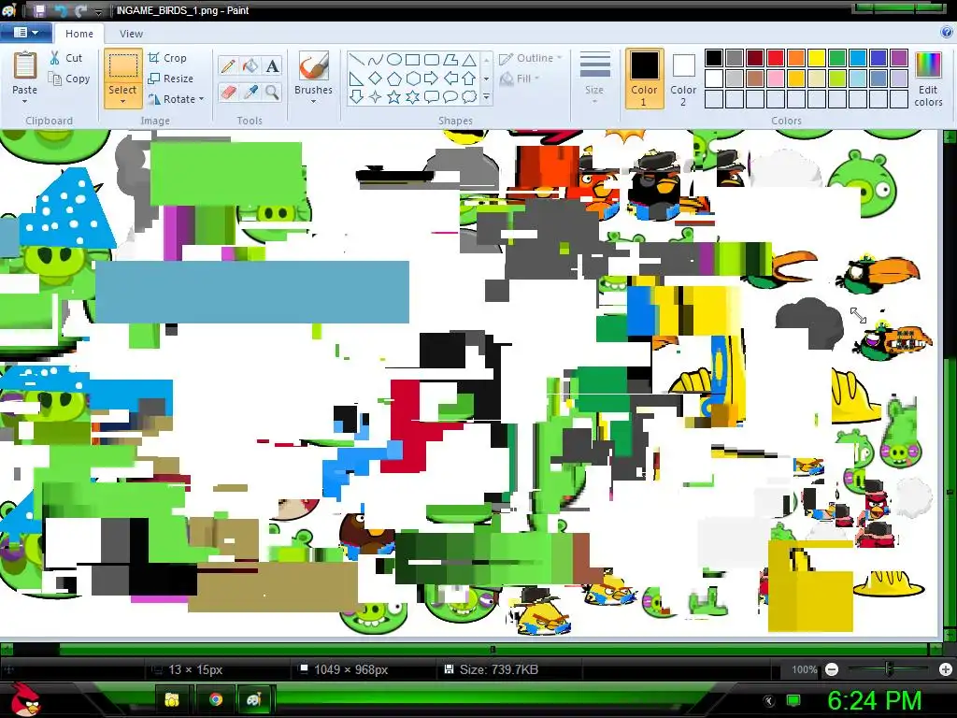
Task: Choose the Down arrow shape
Action: pyautogui.click(x=357, y=96)
